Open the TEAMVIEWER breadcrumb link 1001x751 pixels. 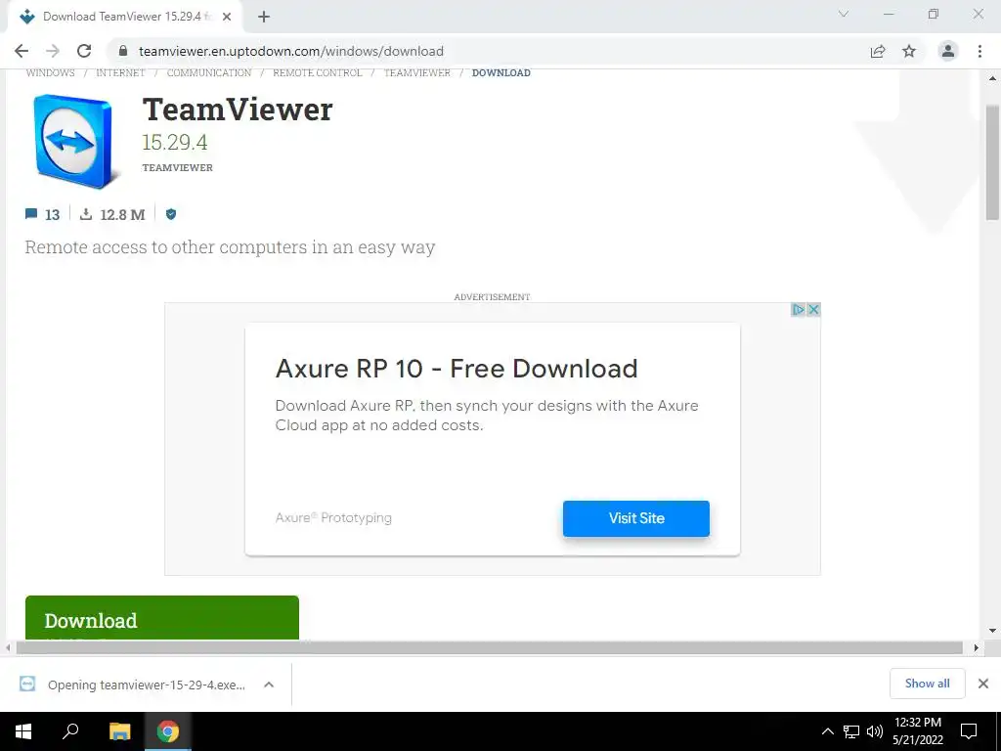pyautogui.click(x=416, y=72)
